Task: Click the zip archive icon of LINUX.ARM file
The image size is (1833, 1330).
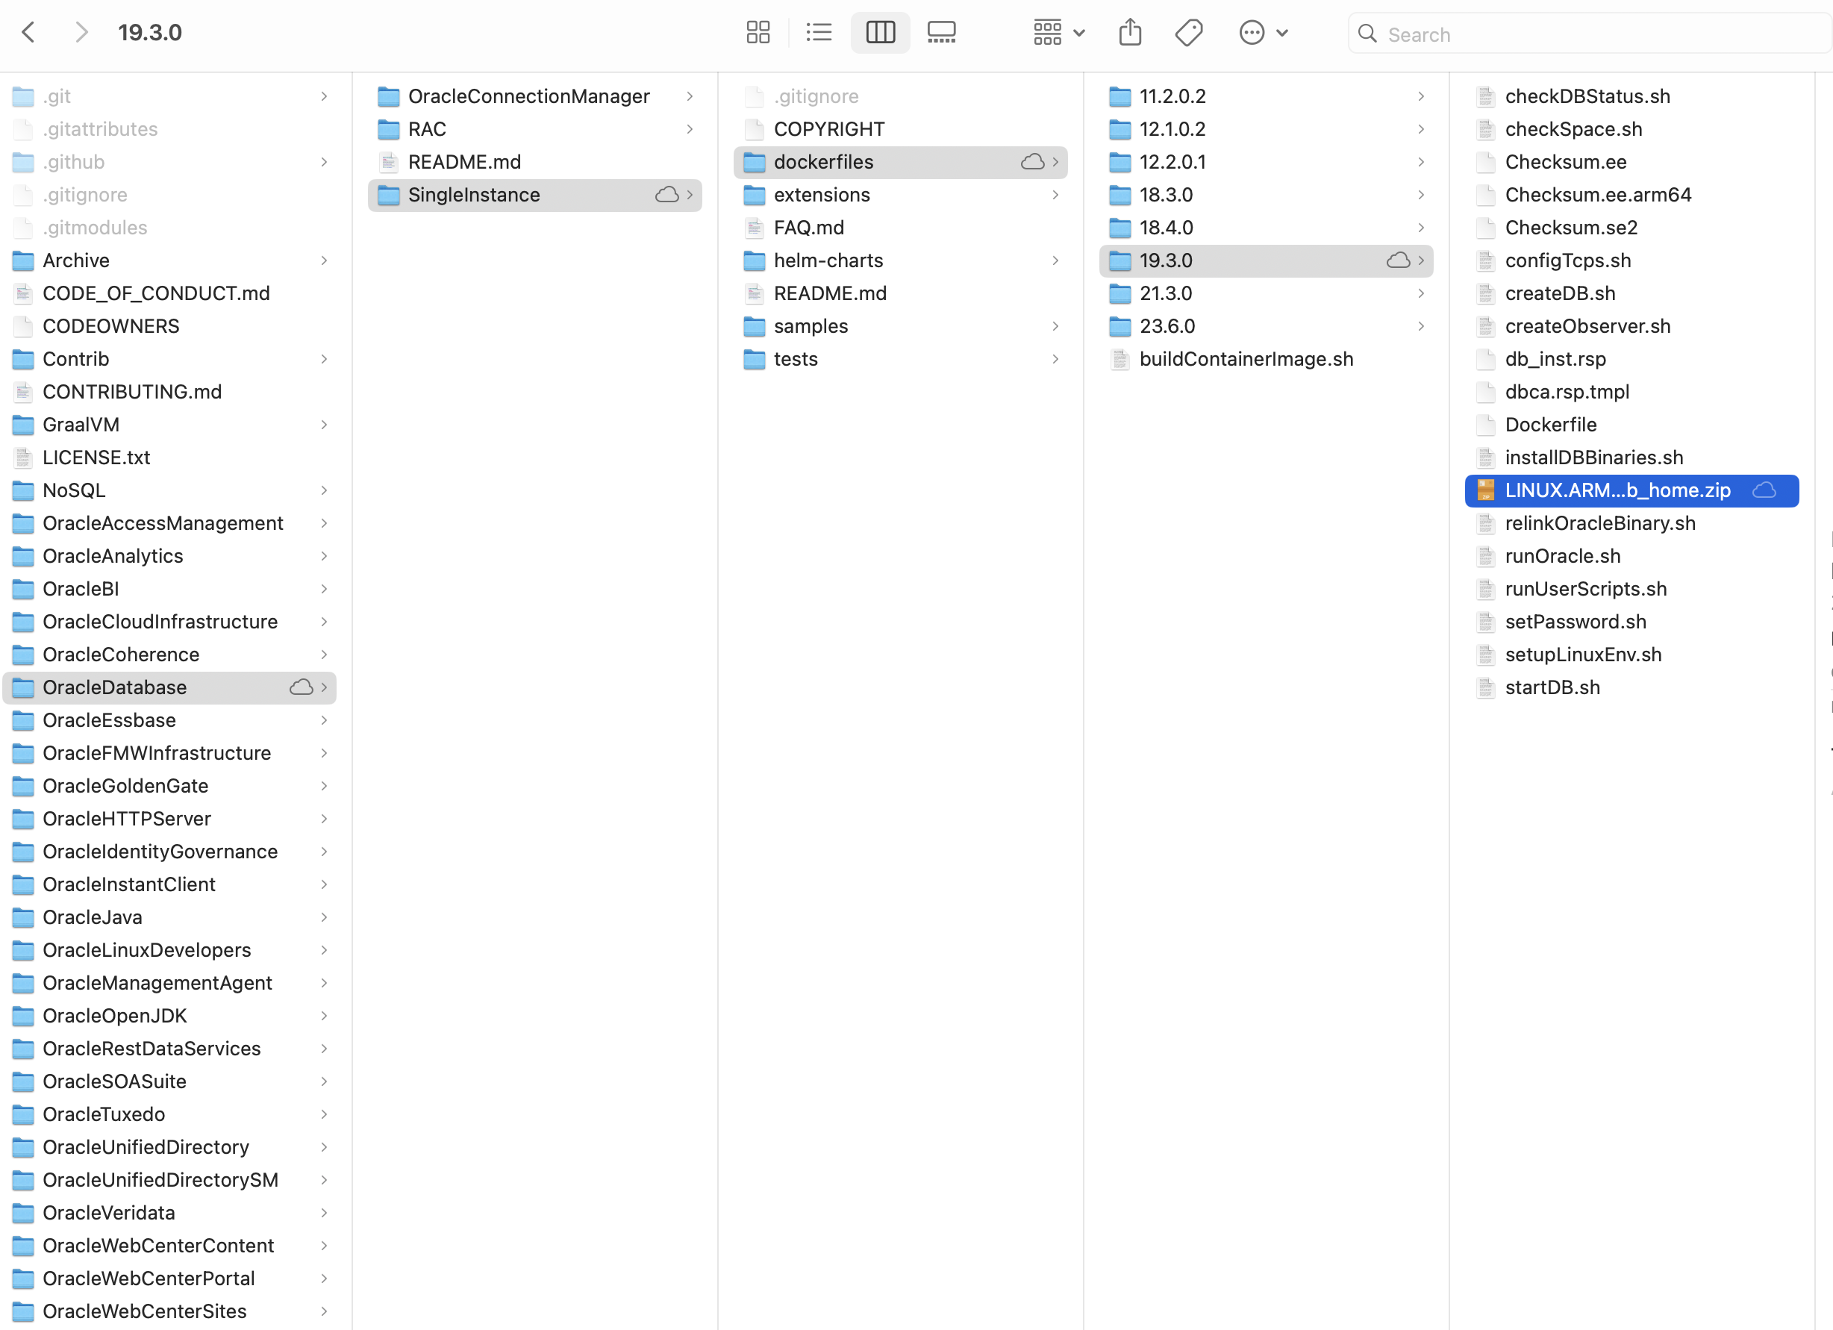Action: 1485,490
